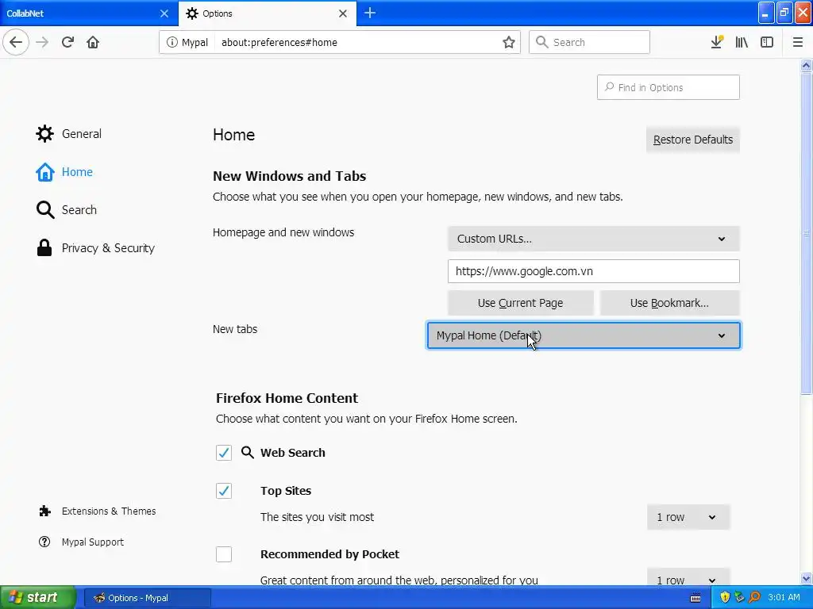Click the Search magnifier icon in sidebar
813x609 pixels.
pos(44,209)
